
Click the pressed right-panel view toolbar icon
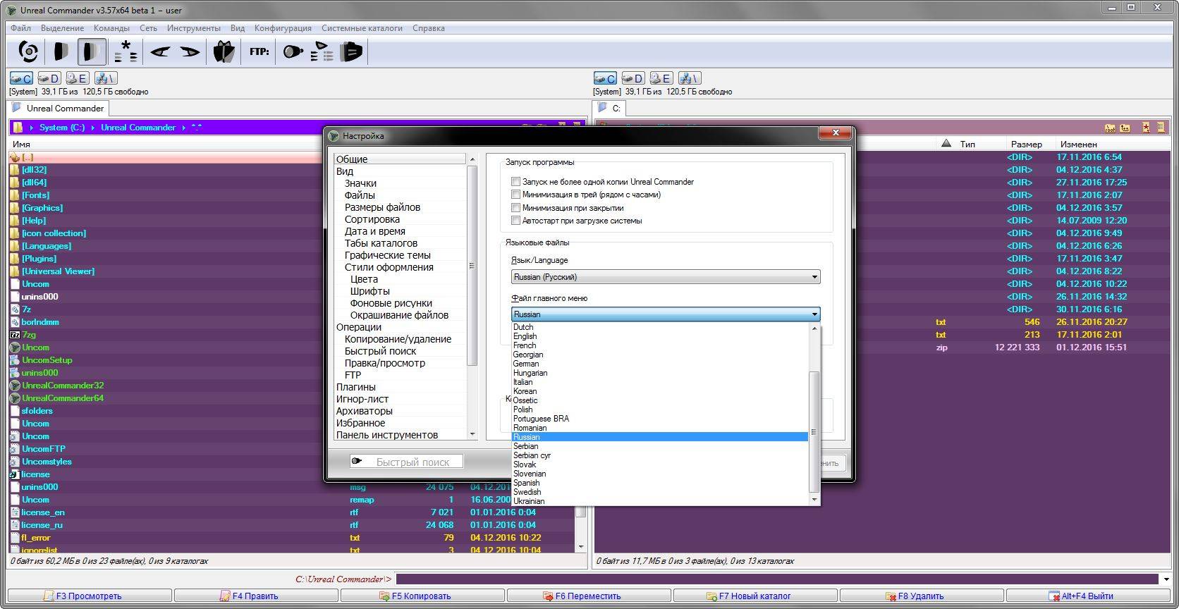[91, 51]
